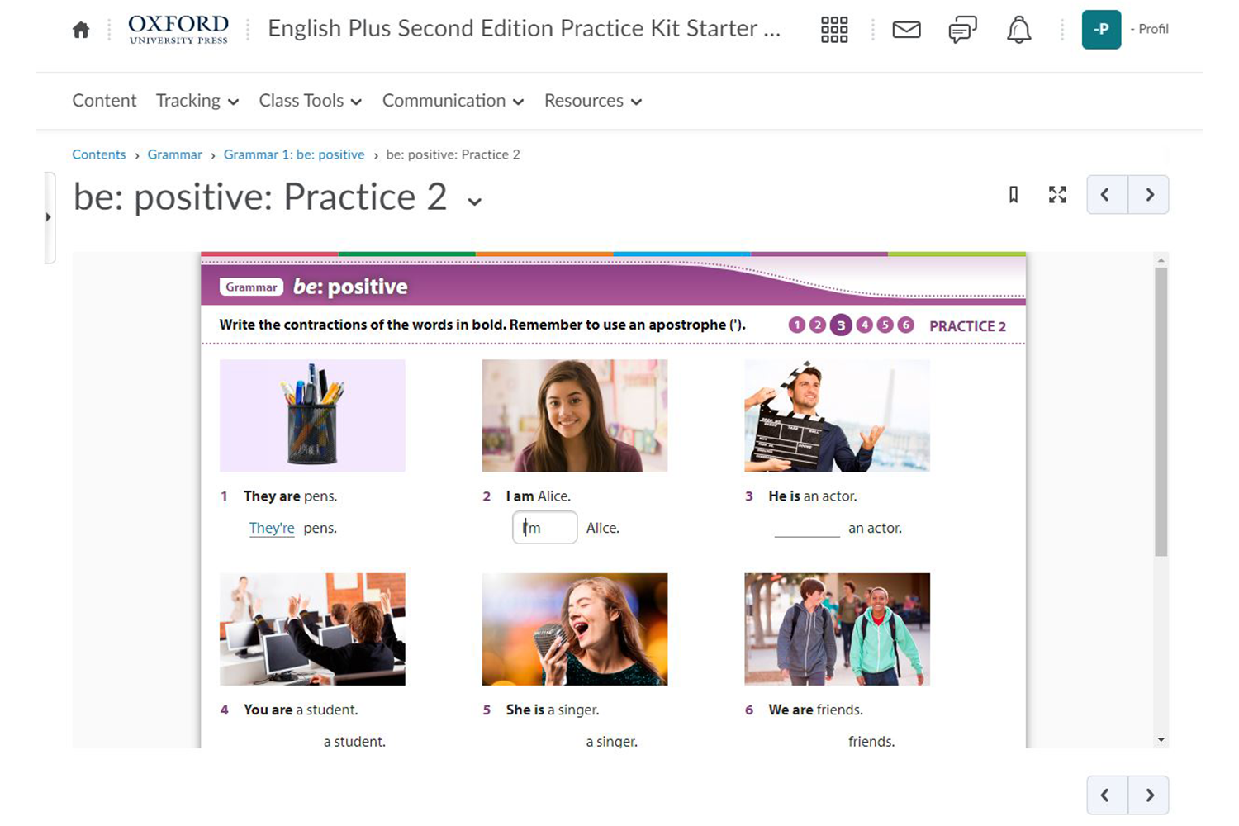Open the subscription alerts chat icon

pyautogui.click(x=962, y=30)
